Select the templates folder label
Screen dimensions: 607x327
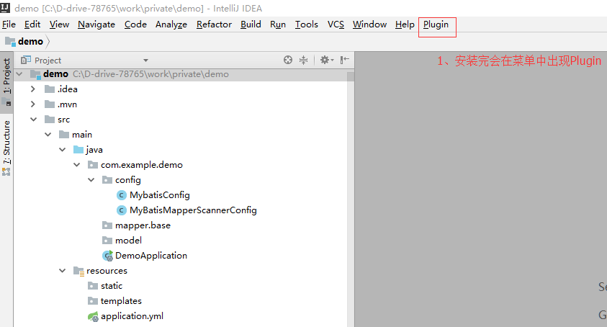point(121,301)
